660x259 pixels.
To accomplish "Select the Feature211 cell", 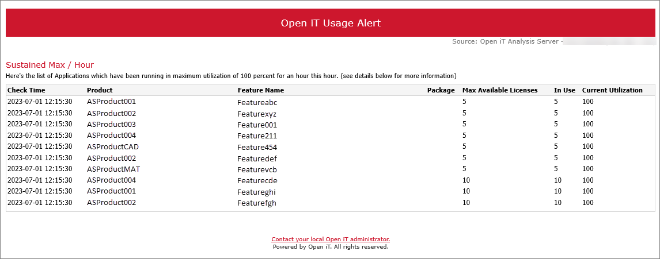I will pyautogui.click(x=257, y=136).
